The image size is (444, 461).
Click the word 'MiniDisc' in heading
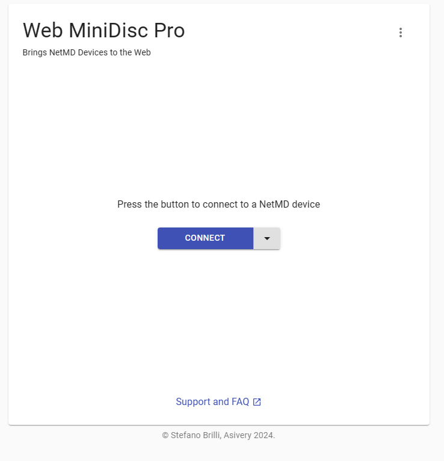(108, 30)
